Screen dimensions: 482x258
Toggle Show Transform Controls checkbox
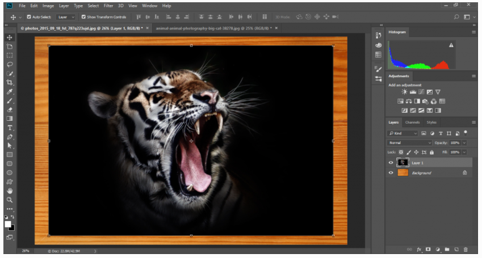tap(83, 17)
